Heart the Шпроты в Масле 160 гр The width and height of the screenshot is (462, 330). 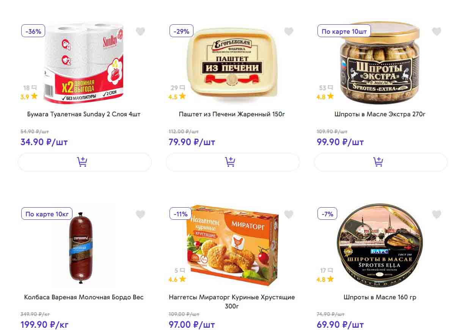(x=437, y=214)
